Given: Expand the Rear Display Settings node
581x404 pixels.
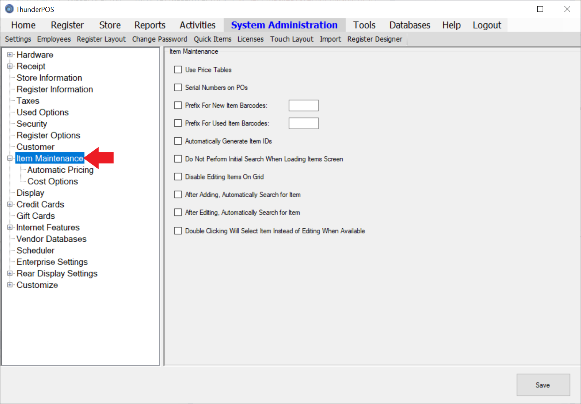Looking at the screenshot, I should pos(10,274).
